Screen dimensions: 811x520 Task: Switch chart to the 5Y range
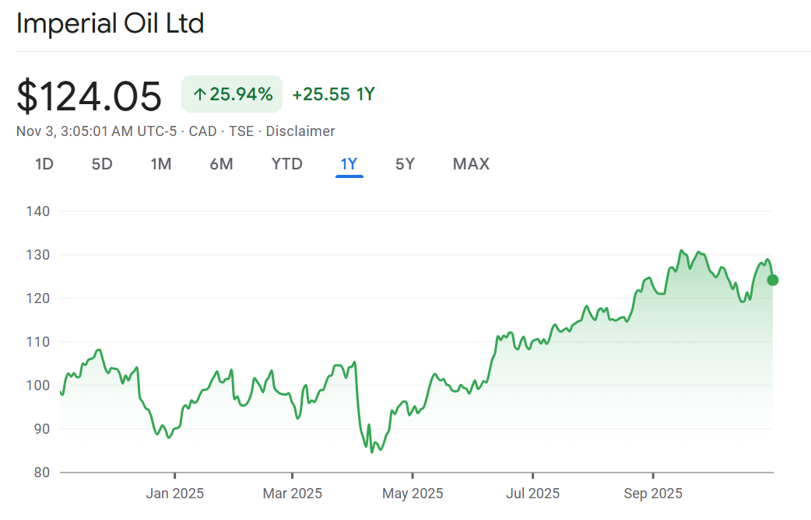405,164
